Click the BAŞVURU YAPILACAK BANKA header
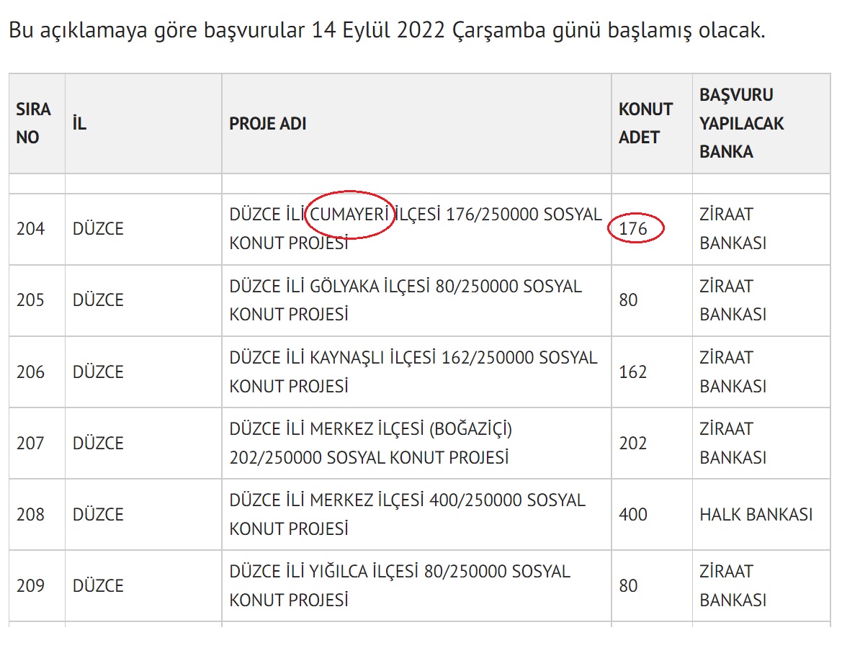 coord(741,123)
